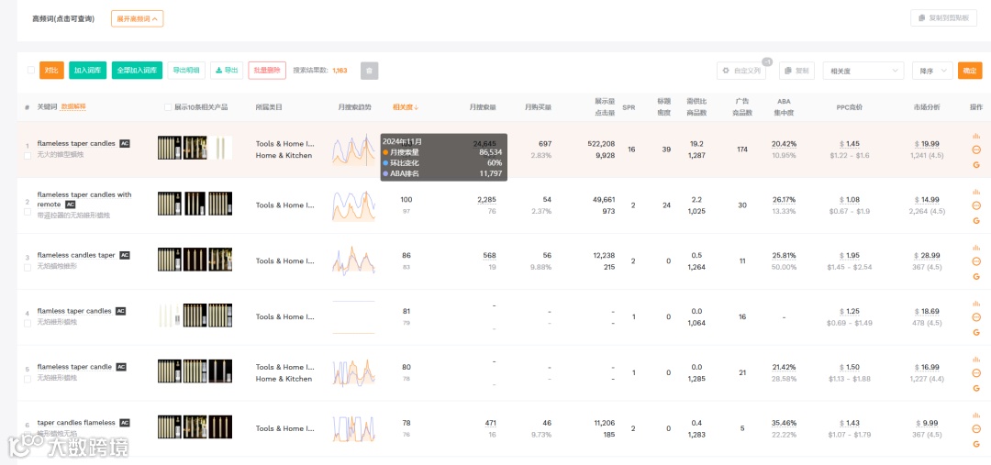The width and height of the screenshot is (991, 465).
Task: Click circular more icon for flameless candles taper row
Action: pyautogui.click(x=975, y=261)
